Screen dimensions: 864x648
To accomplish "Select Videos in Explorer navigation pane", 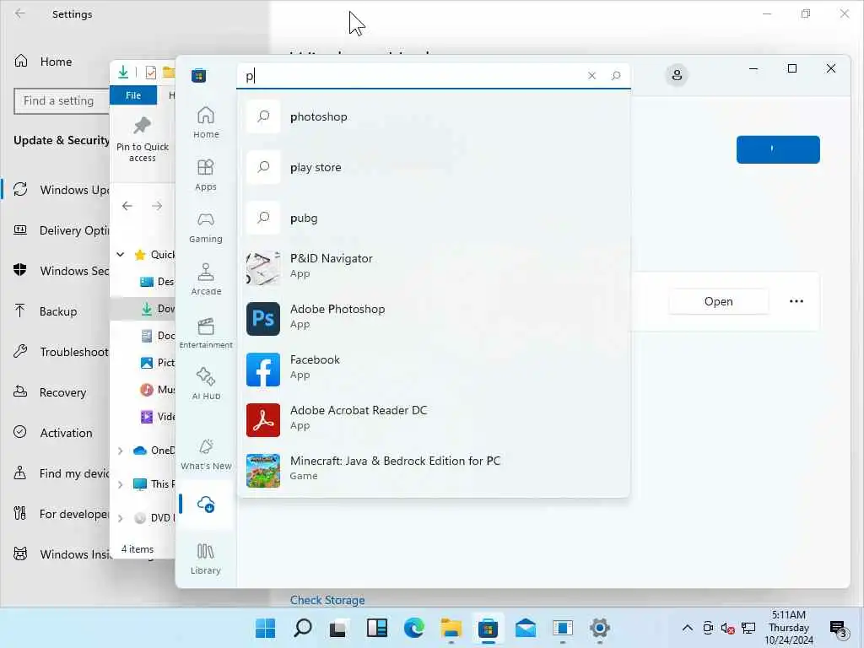I will tap(157, 417).
